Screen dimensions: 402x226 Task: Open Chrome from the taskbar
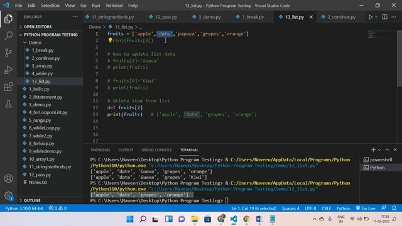coord(246,219)
